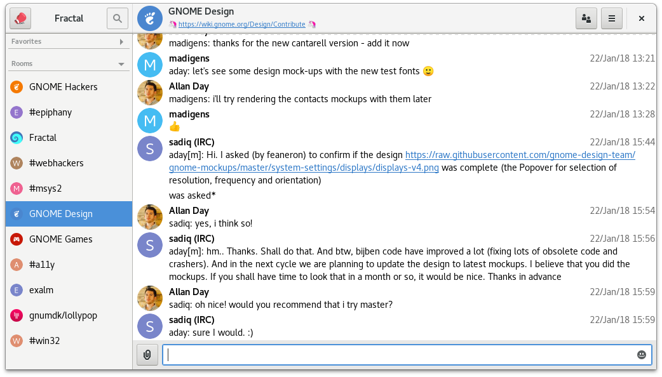Click the #webhackers brown W icon
The height and width of the screenshot is (377, 662).
tap(17, 162)
